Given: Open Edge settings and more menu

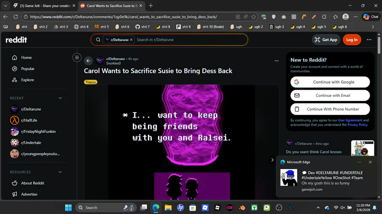Looking at the screenshot, I should pos(356,17).
